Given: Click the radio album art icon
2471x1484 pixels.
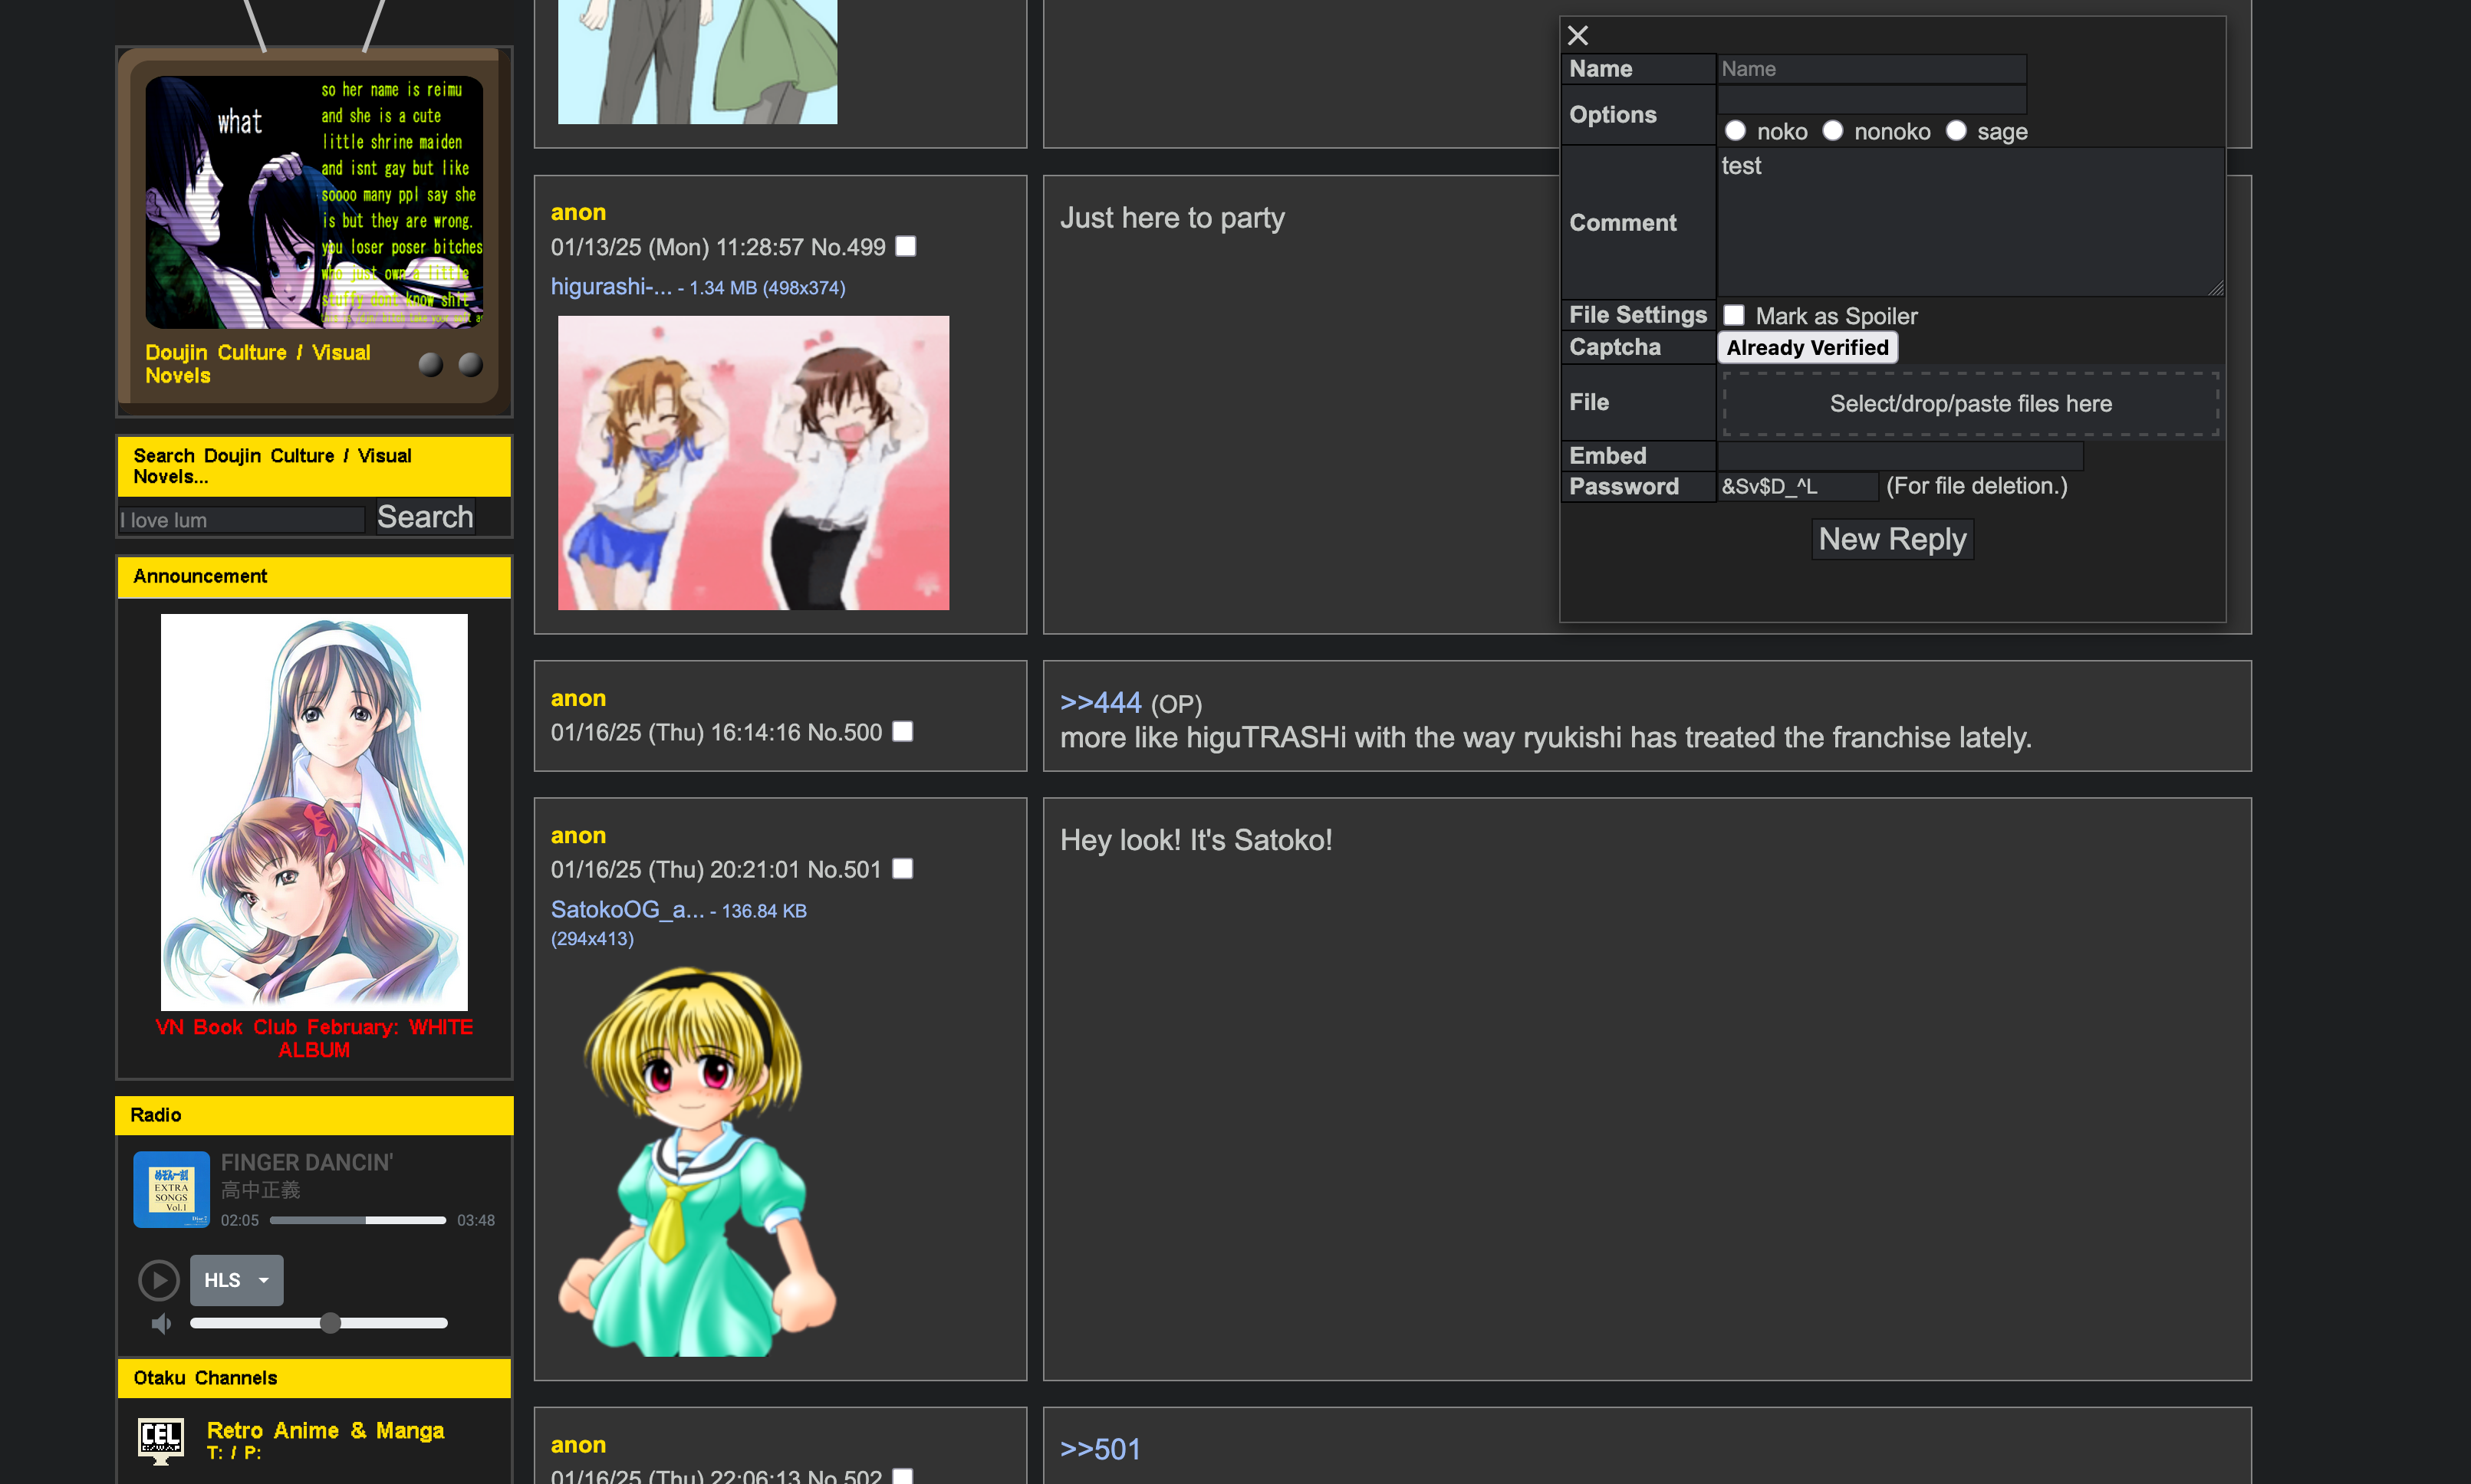Looking at the screenshot, I should 171,1189.
